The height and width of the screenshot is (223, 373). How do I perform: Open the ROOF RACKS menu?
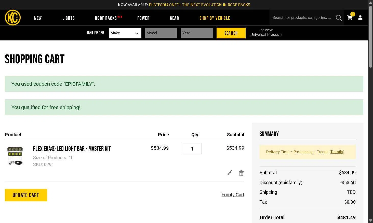(106, 18)
